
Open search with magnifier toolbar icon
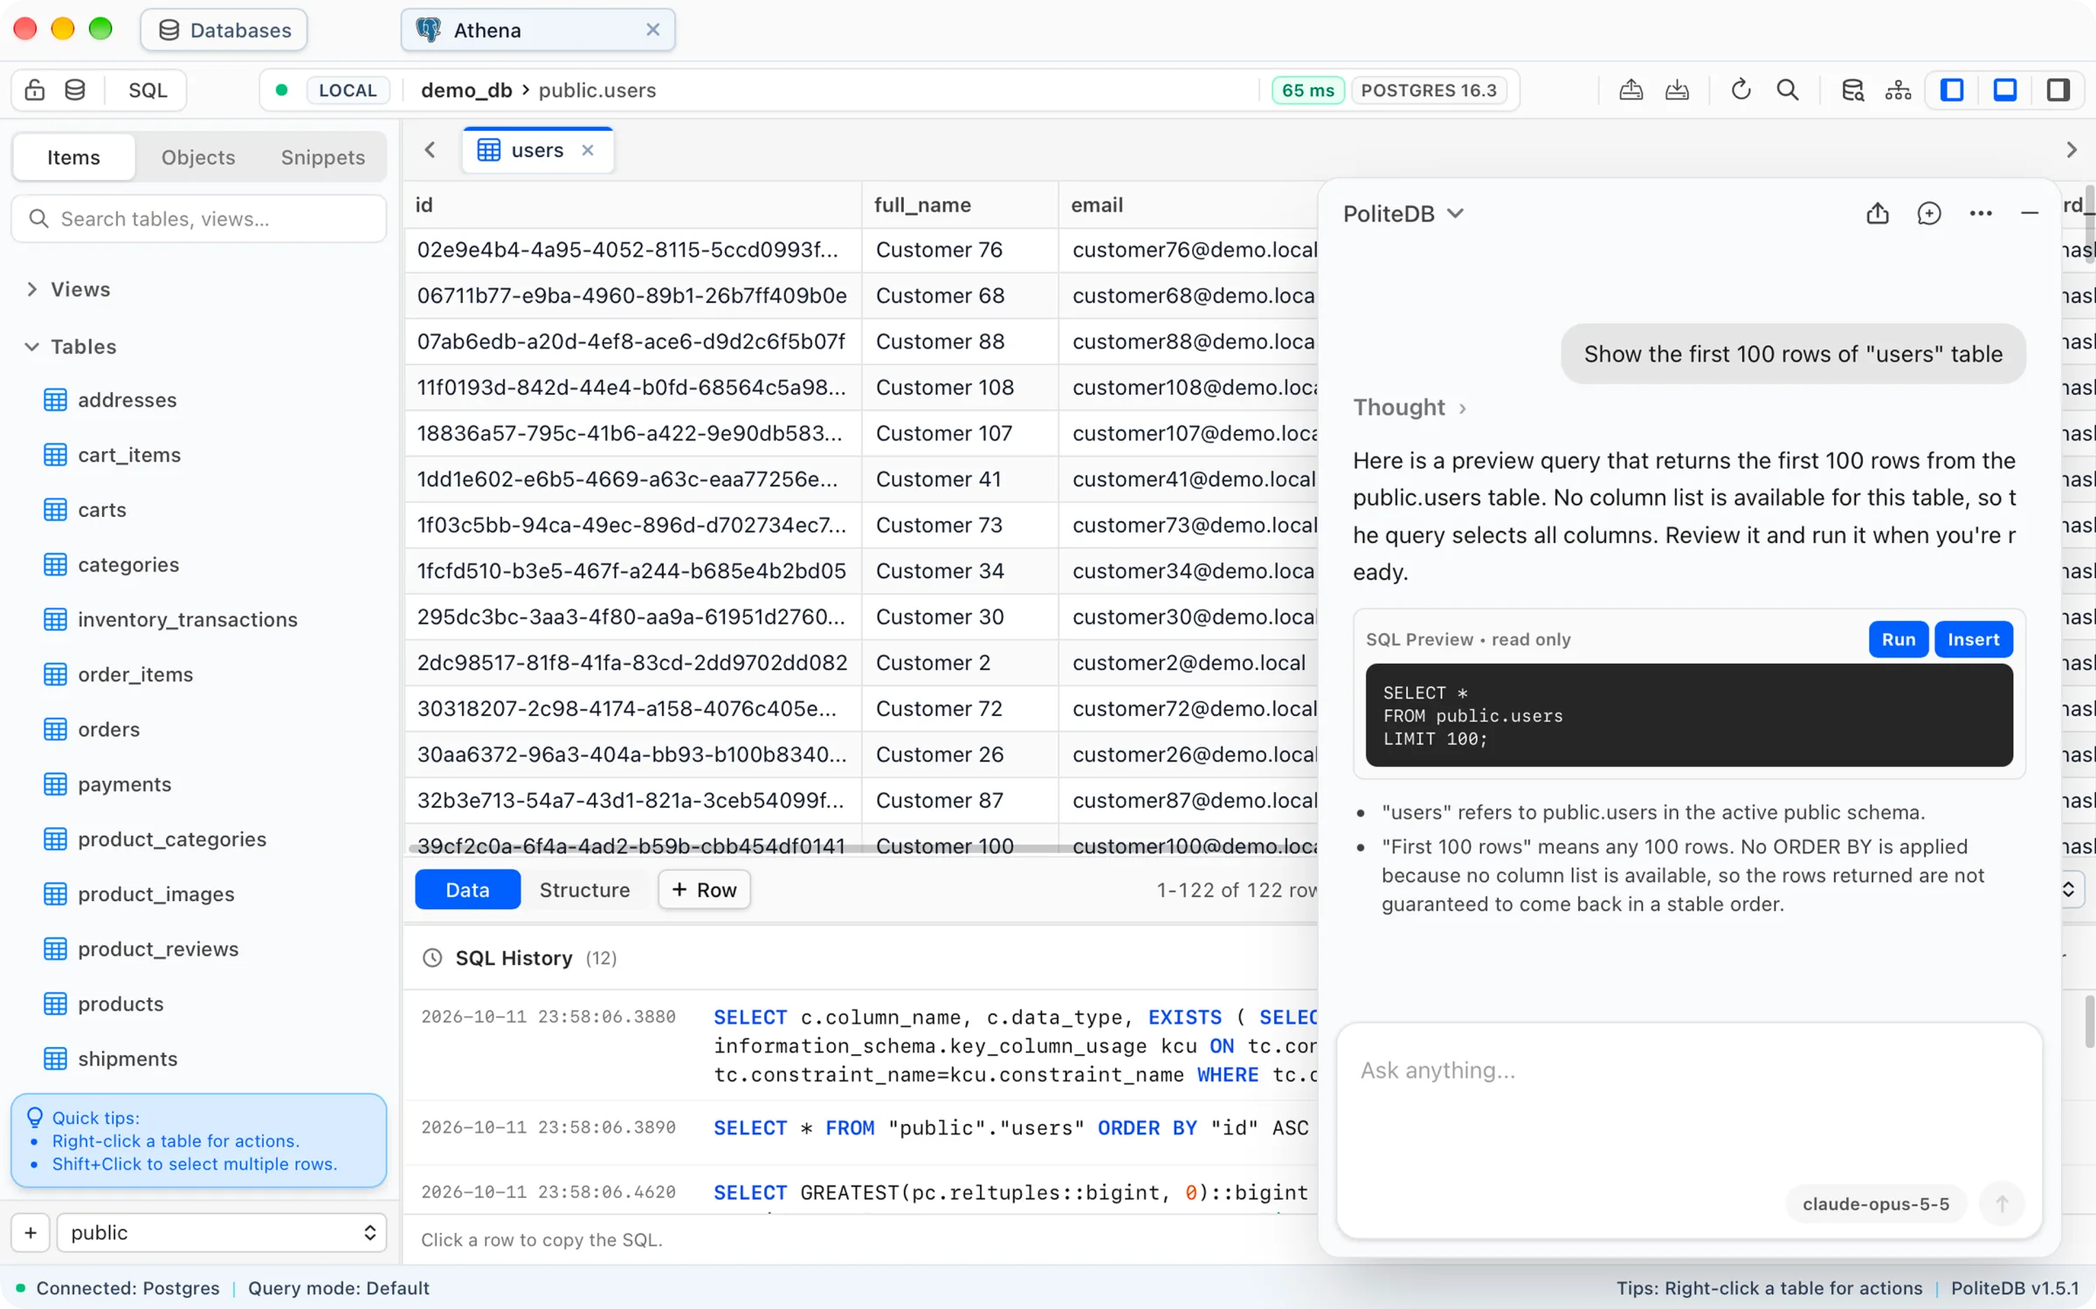click(1787, 90)
